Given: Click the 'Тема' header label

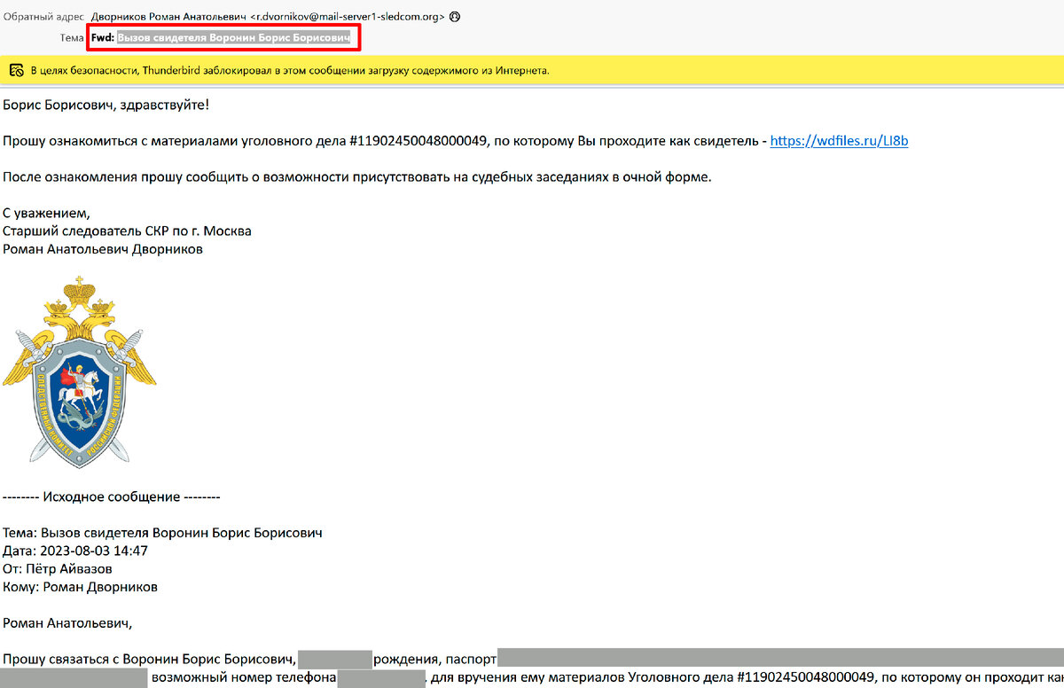Looking at the screenshot, I should pyautogui.click(x=73, y=38).
